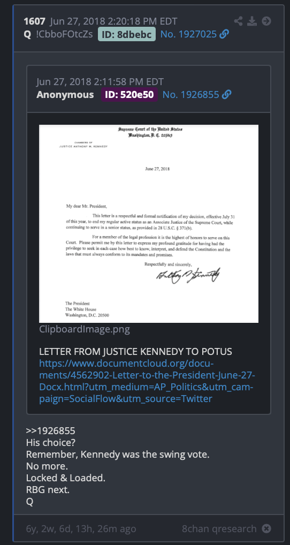The image size is (290, 545).
Task: Follow the >>1926855 reply reference
Action: pyautogui.click(x=50, y=431)
